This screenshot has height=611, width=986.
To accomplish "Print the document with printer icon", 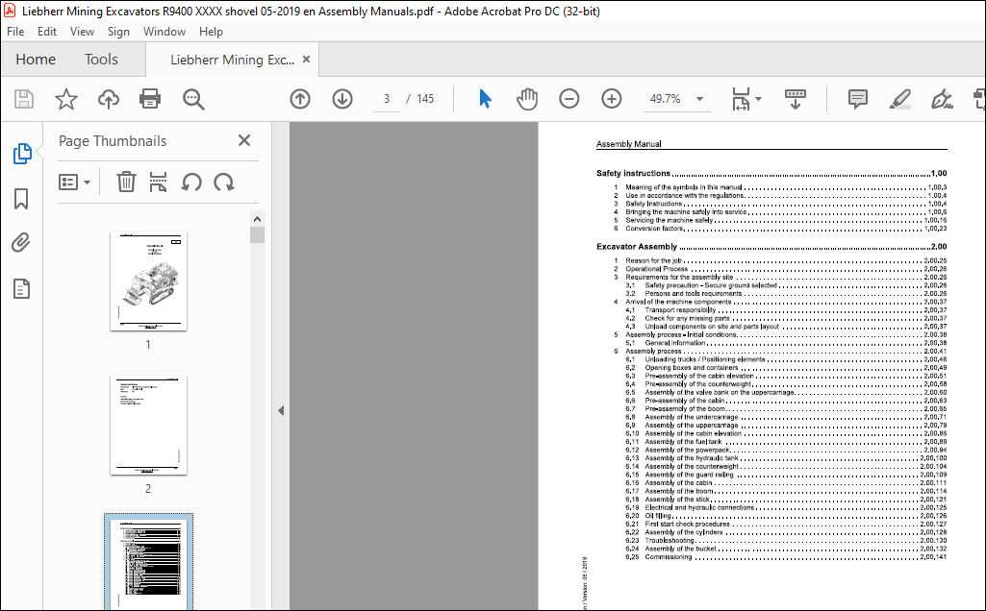I will (x=150, y=99).
